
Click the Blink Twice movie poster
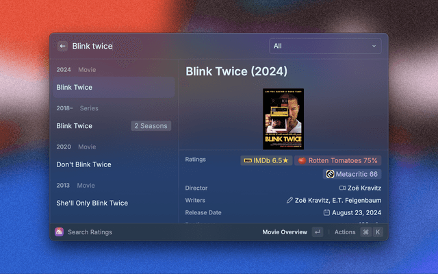tap(283, 119)
